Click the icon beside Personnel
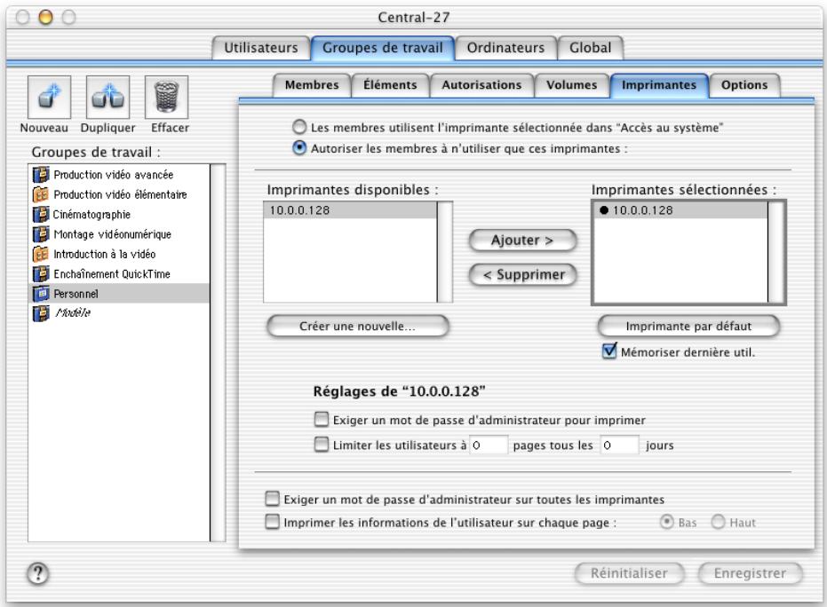 pyautogui.click(x=41, y=294)
